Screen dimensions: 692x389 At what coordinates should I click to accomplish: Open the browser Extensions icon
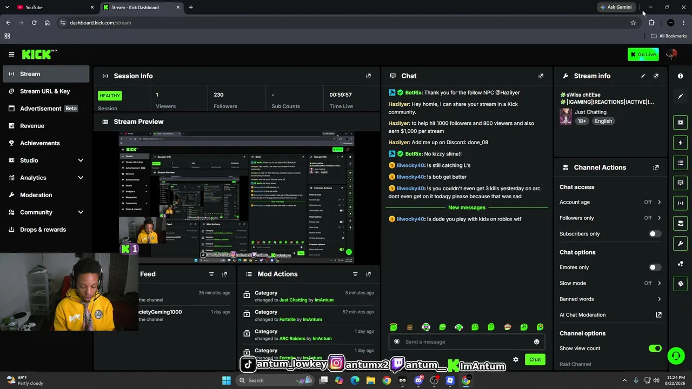pyautogui.click(x=651, y=23)
